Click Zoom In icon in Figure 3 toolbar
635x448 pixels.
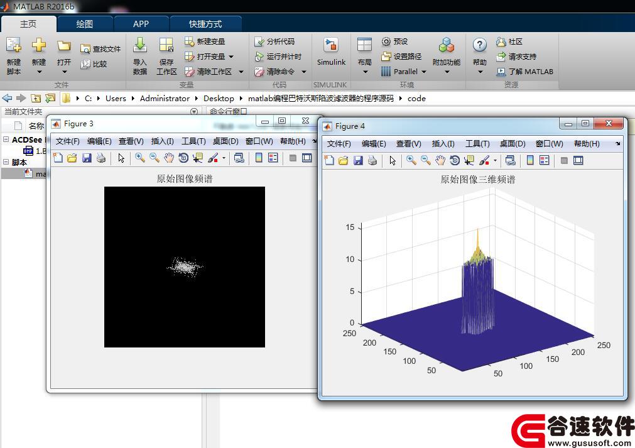(140, 158)
